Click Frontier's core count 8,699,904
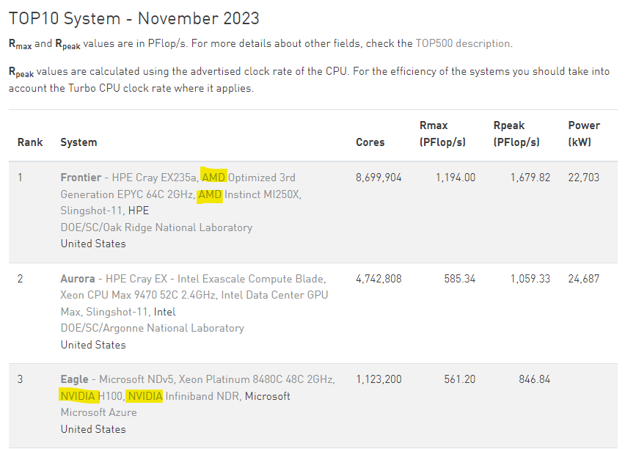Image resolution: width=625 pixels, height=449 pixels. (379, 178)
